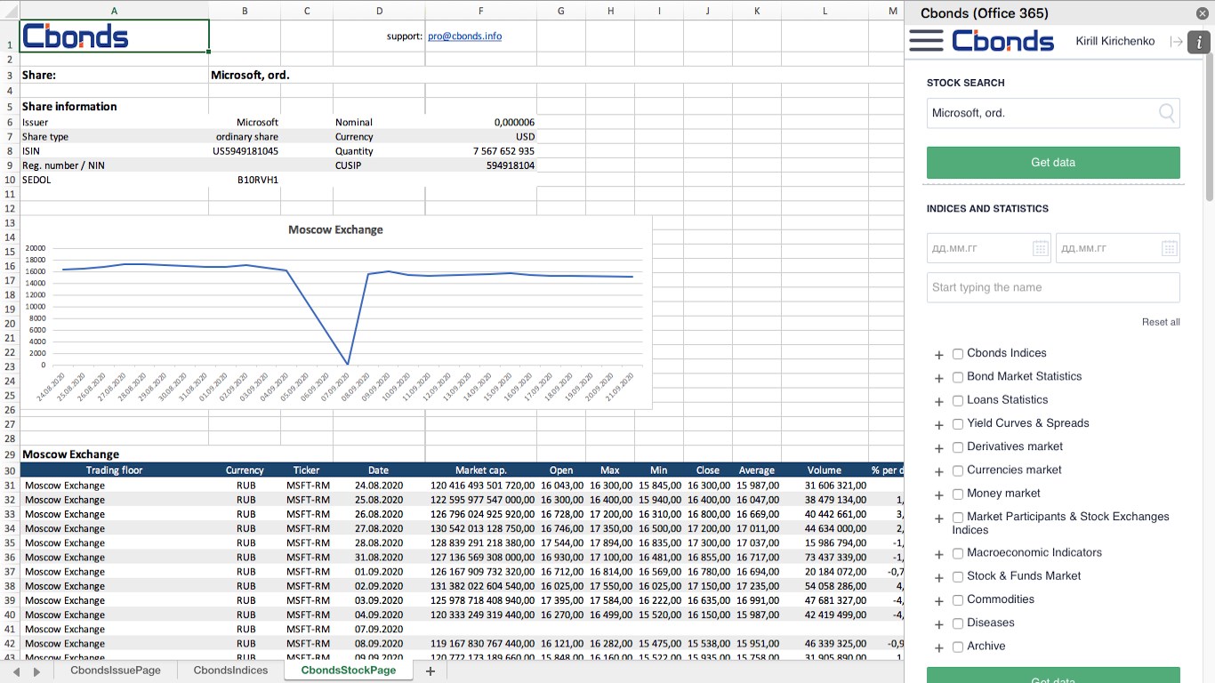Select the CbondsStockPage sheet tab
The width and height of the screenshot is (1215, 683).
pos(349,671)
